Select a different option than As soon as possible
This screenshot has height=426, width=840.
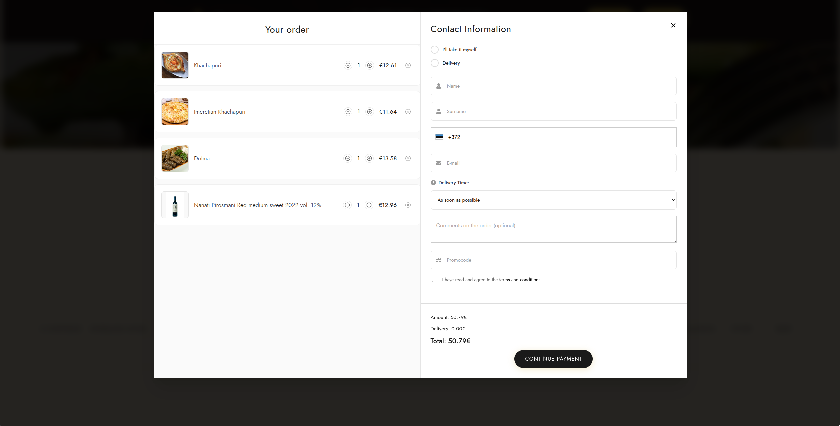(553, 200)
